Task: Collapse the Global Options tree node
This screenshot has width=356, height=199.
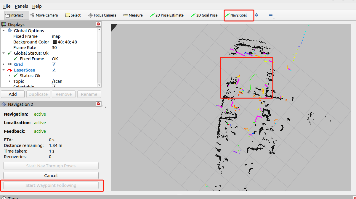Action: [x=4, y=31]
